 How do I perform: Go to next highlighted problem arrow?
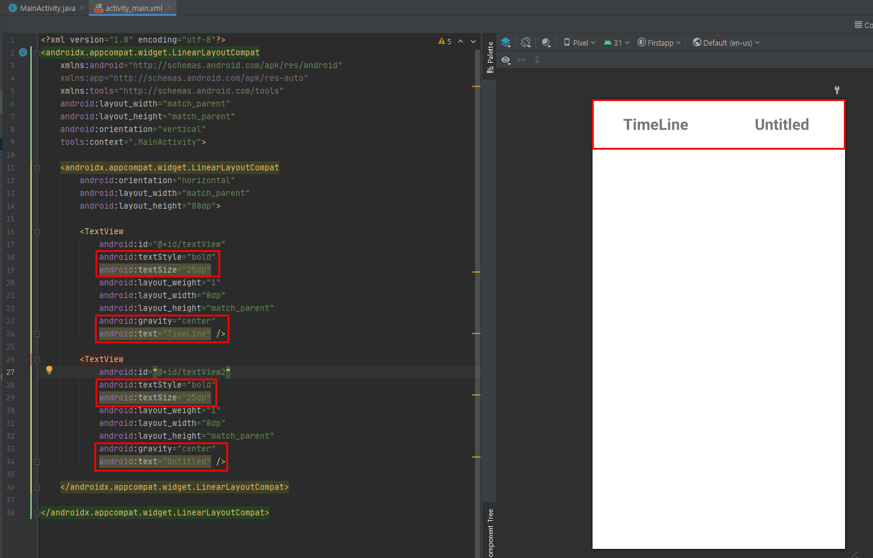473,41
